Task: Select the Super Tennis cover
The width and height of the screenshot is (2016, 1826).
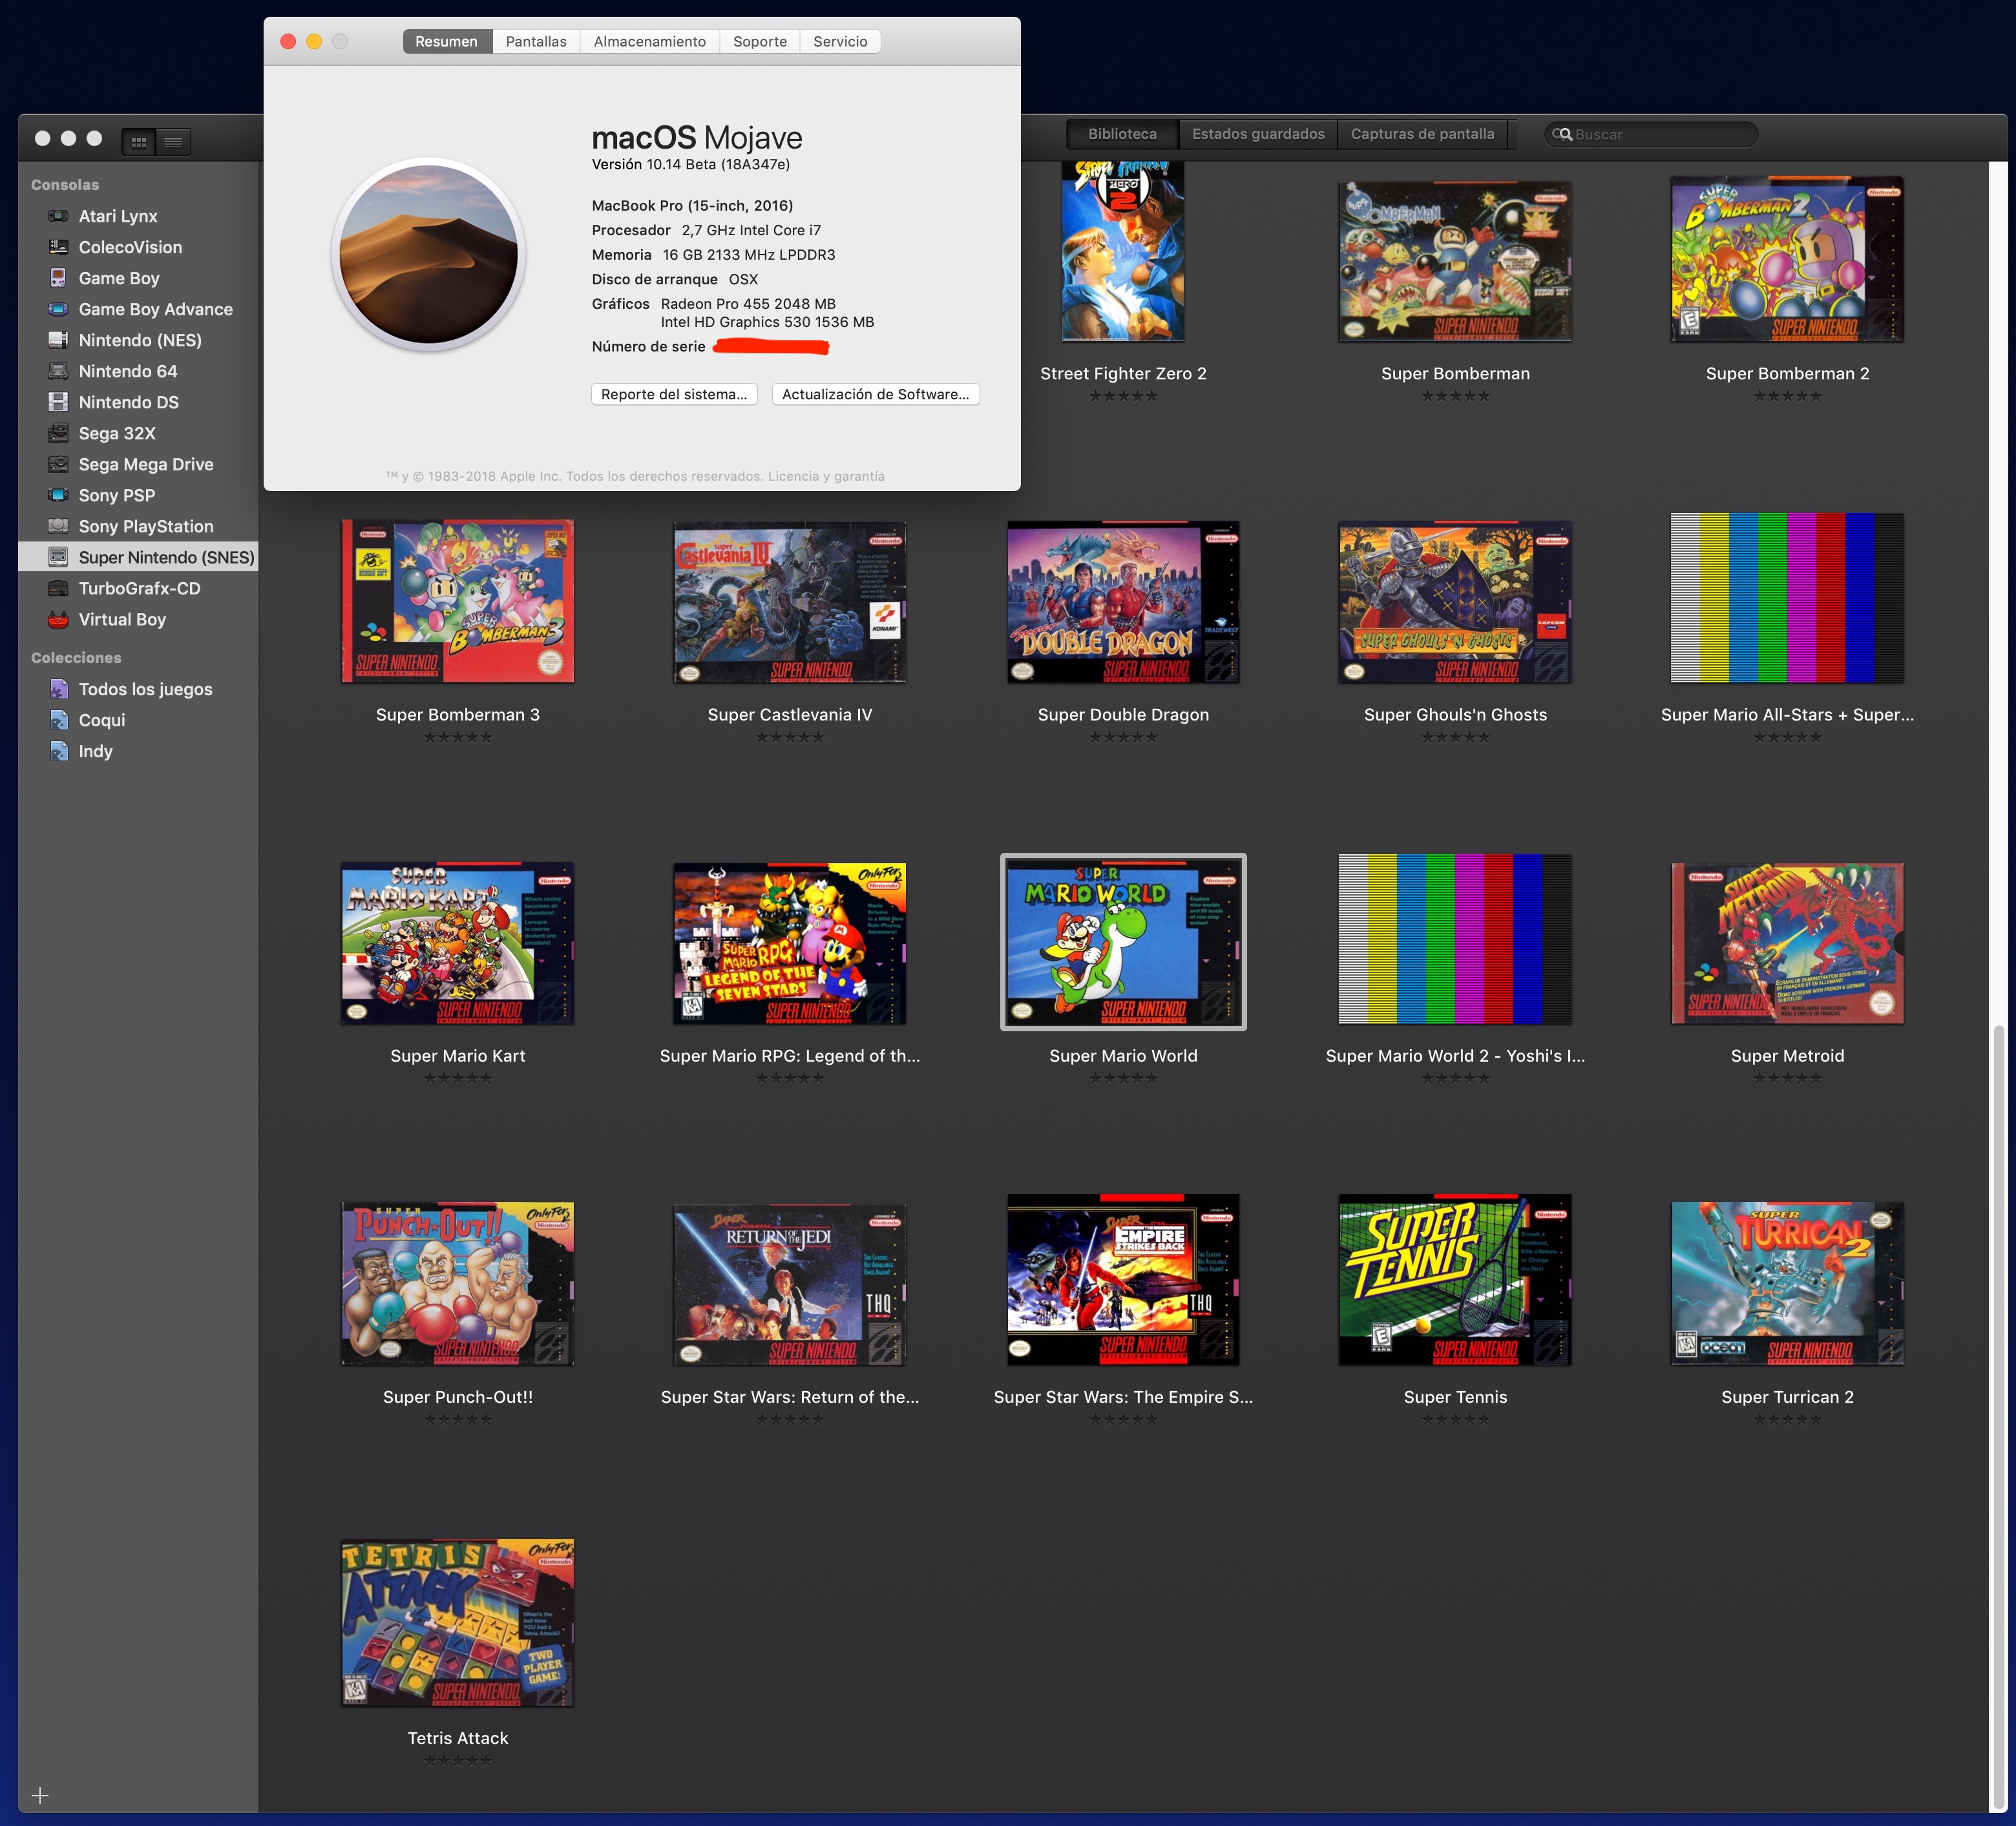Action: tap(1455, 1280)
